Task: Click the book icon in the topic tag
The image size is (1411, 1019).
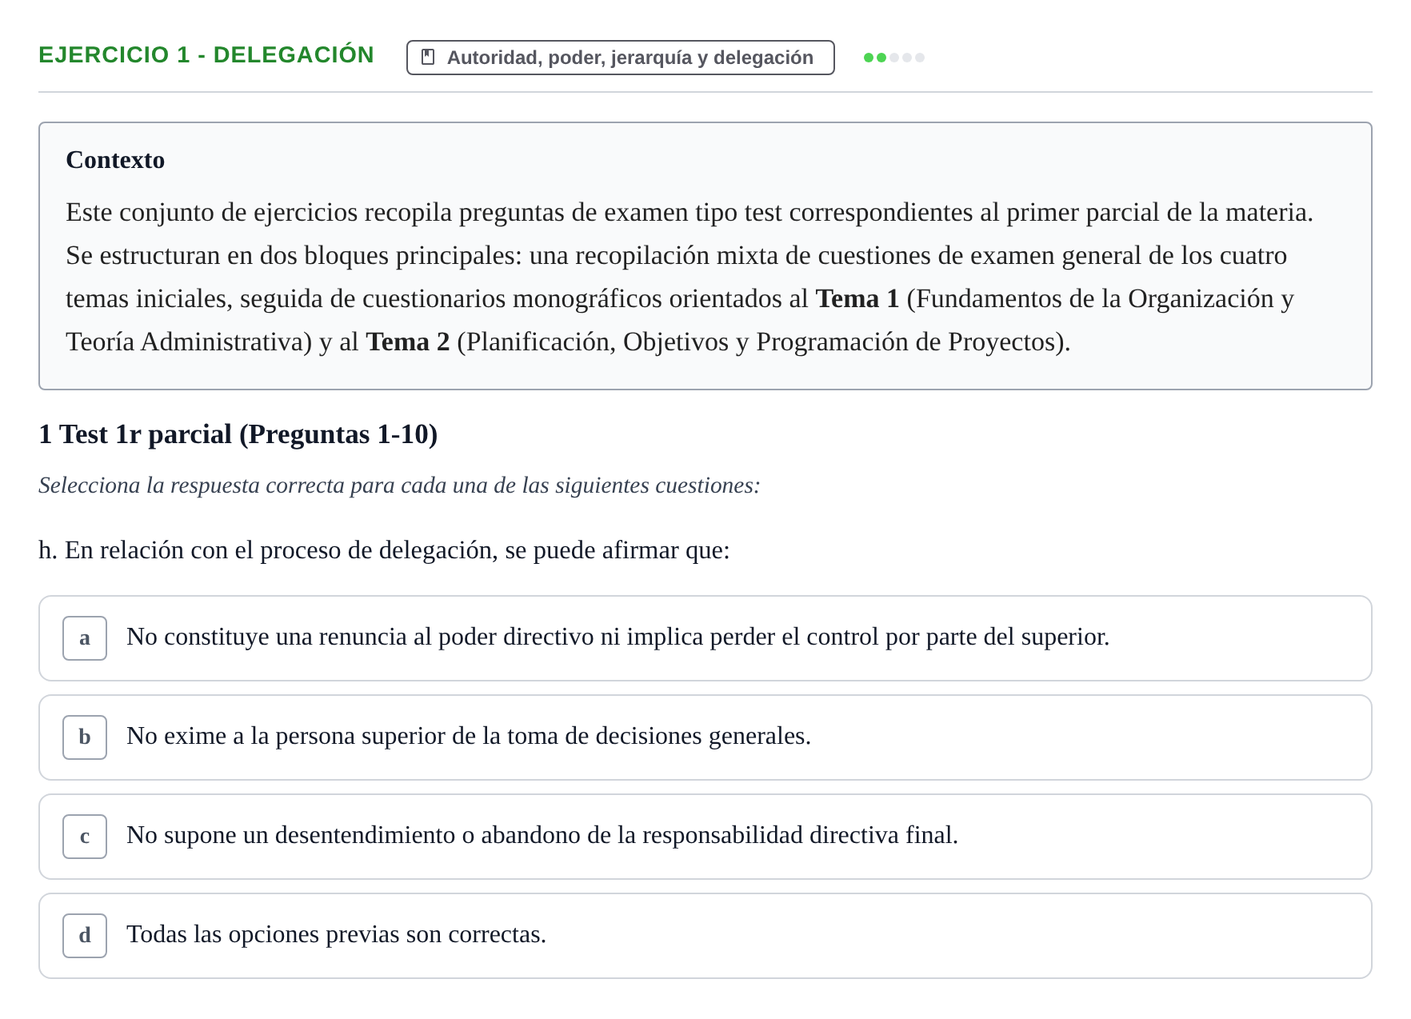Action: click(x=428, y=58)
